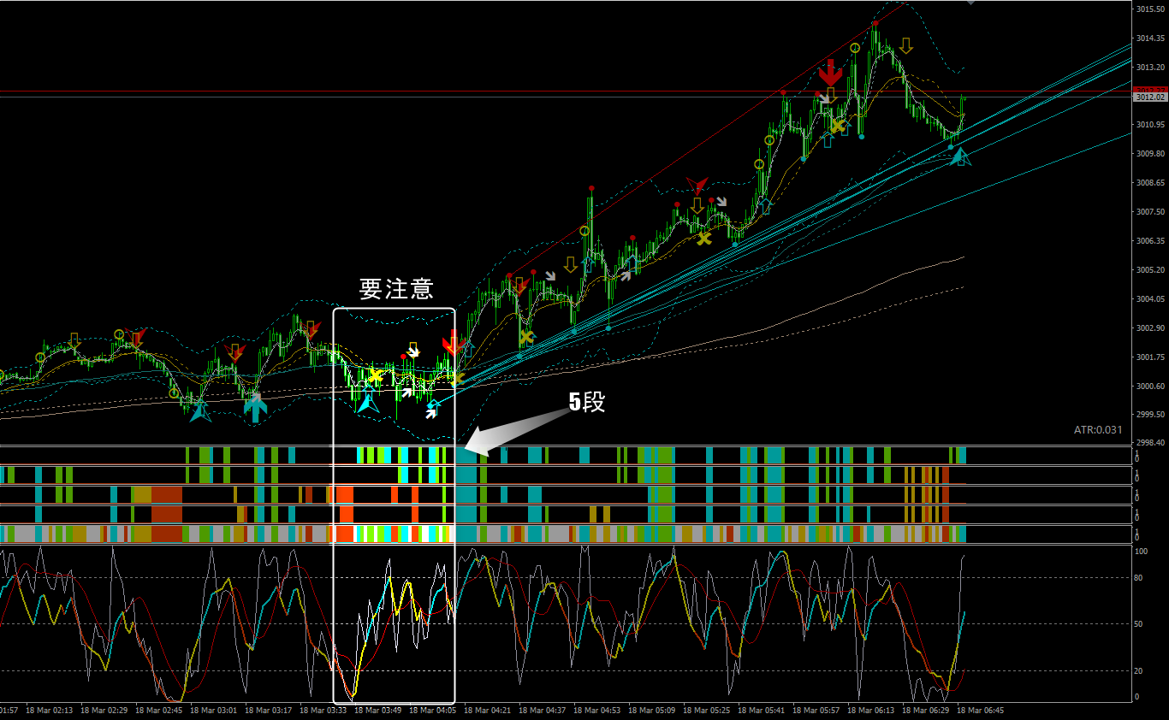1169x720 pixels.
Task: Click oscillator scale value 80
Action: 1139,578
